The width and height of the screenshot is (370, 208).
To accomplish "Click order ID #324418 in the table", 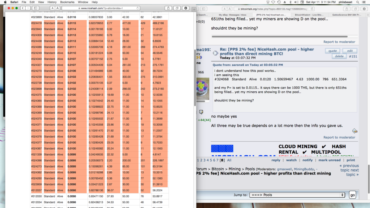I will pos(36,23).
